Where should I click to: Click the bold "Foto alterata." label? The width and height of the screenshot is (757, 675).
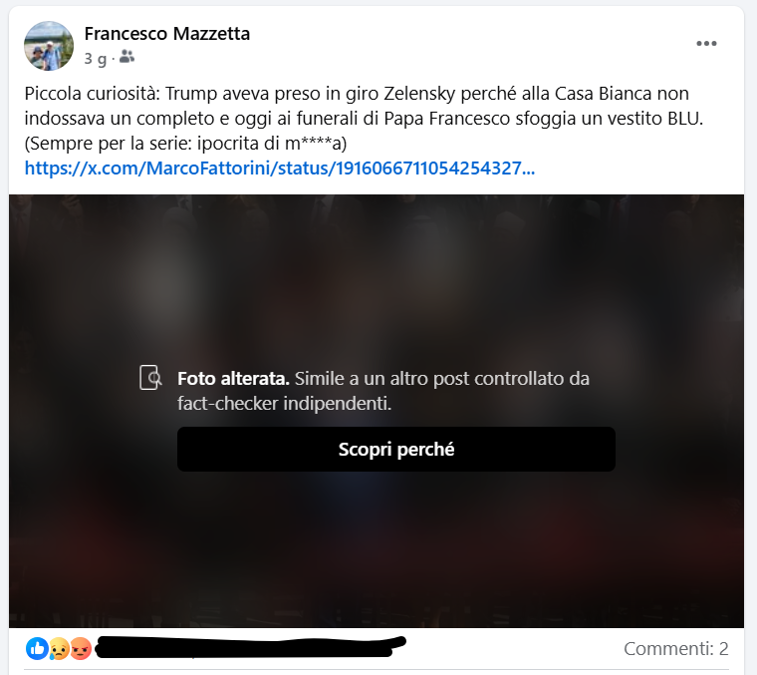(x=233, y=379)
